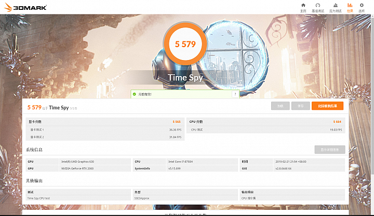The image size is (374, 216).
Task: Select Intel(R) UHD Graphics 630 text
Action: 78,162
